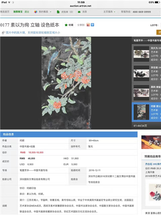Image resolution: width=161 pixels, height=215 pixels.
Task: Click the green 消息 envelope icon
Action: point(79,12)
